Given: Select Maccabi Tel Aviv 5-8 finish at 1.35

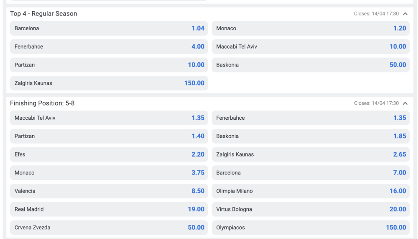Looking at the screenshot, I should pos(109,118).
